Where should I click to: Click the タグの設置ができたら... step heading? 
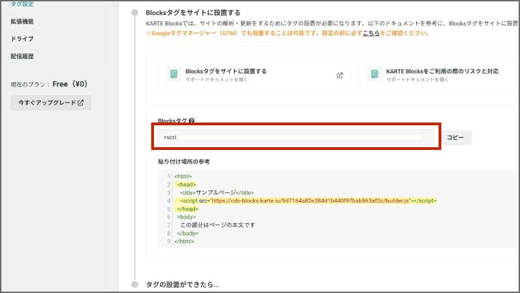pos(183,285)
